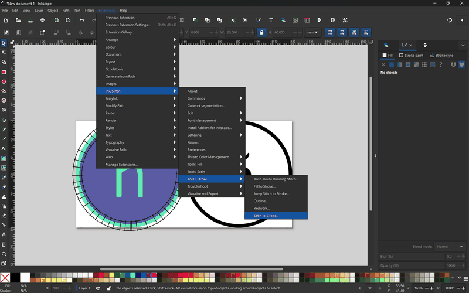Click the Export icon
Screen dimensions: 469x293
tap(68, 20)
